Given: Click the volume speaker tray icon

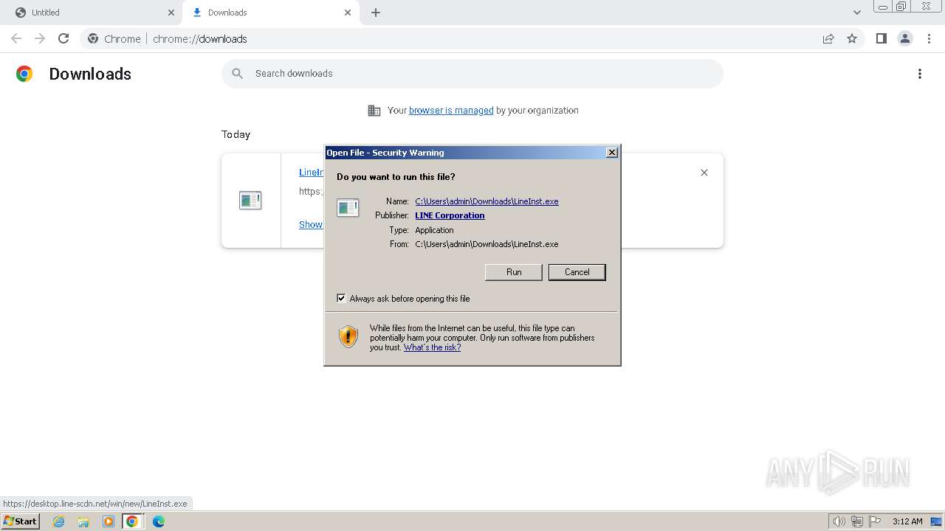Looking at the screenshot, I should (839, 521).
